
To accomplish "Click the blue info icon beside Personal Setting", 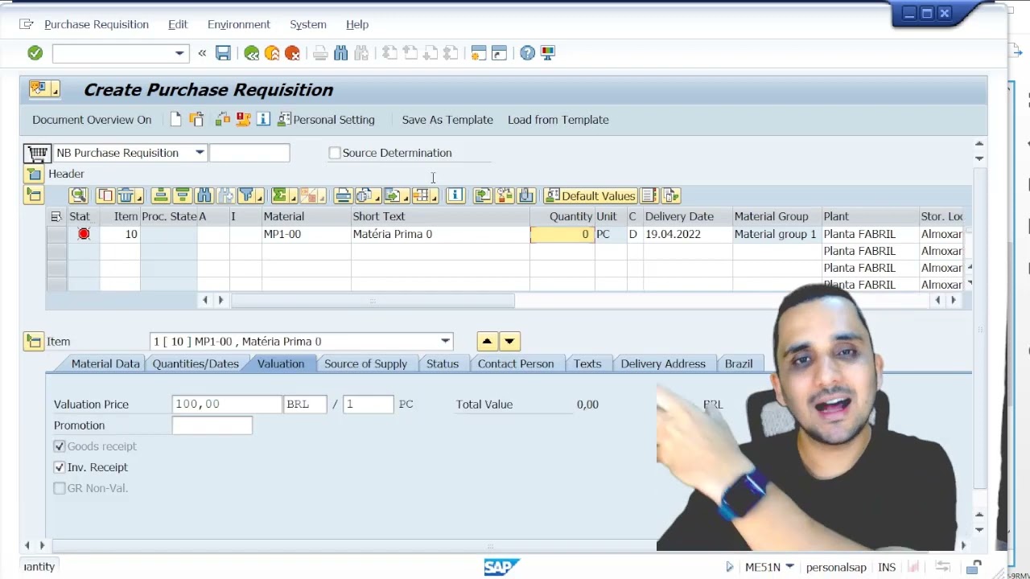I will click(x=263, y=120).
